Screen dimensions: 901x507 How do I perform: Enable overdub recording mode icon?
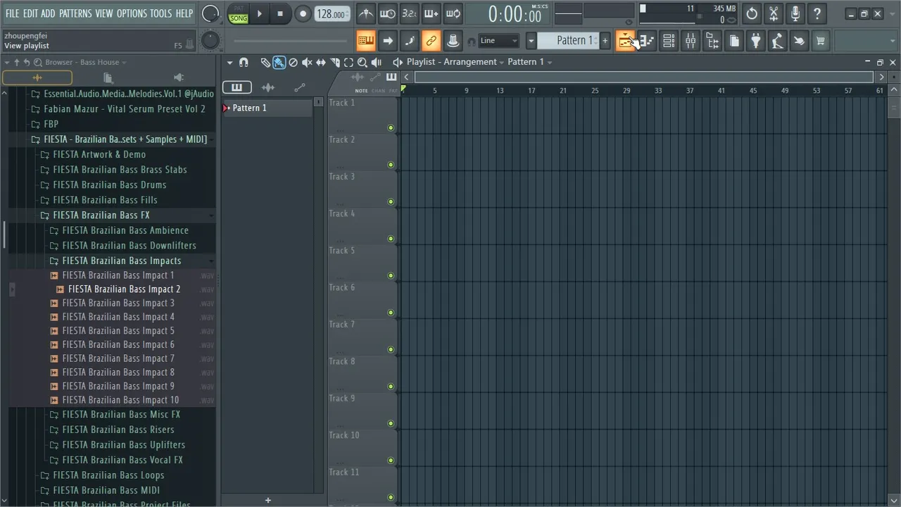(431, 13)
